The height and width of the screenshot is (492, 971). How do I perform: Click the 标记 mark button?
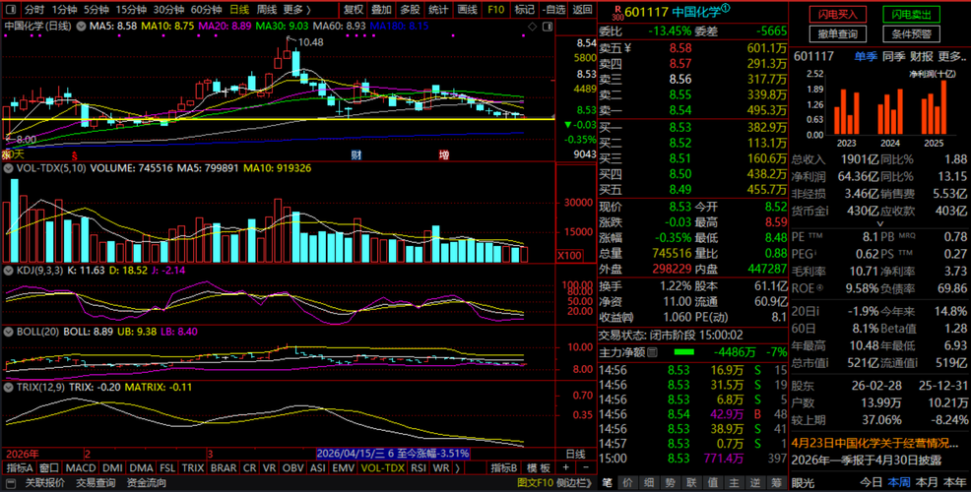tap(525, 10)
